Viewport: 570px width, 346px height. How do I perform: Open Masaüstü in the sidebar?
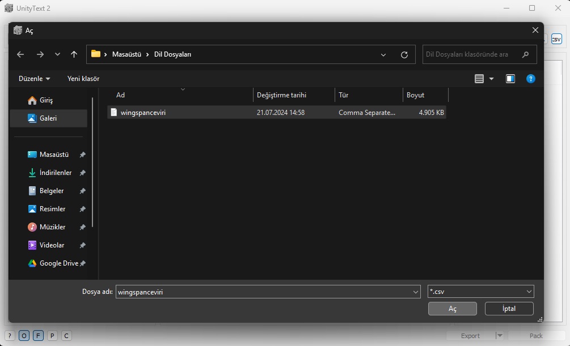[48, 155]
